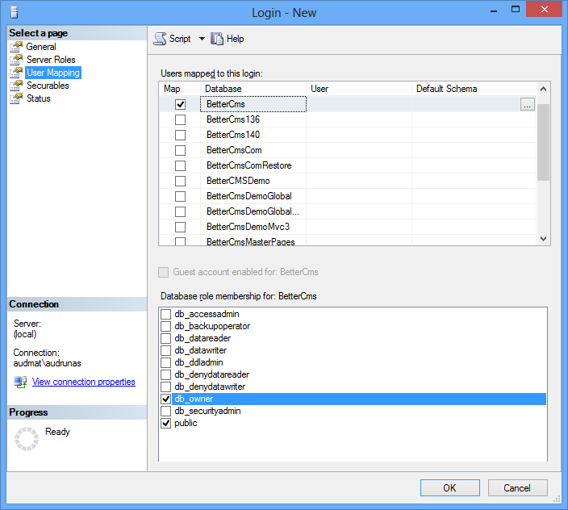
Task: Click the Securables page icon
Action: 16,86
